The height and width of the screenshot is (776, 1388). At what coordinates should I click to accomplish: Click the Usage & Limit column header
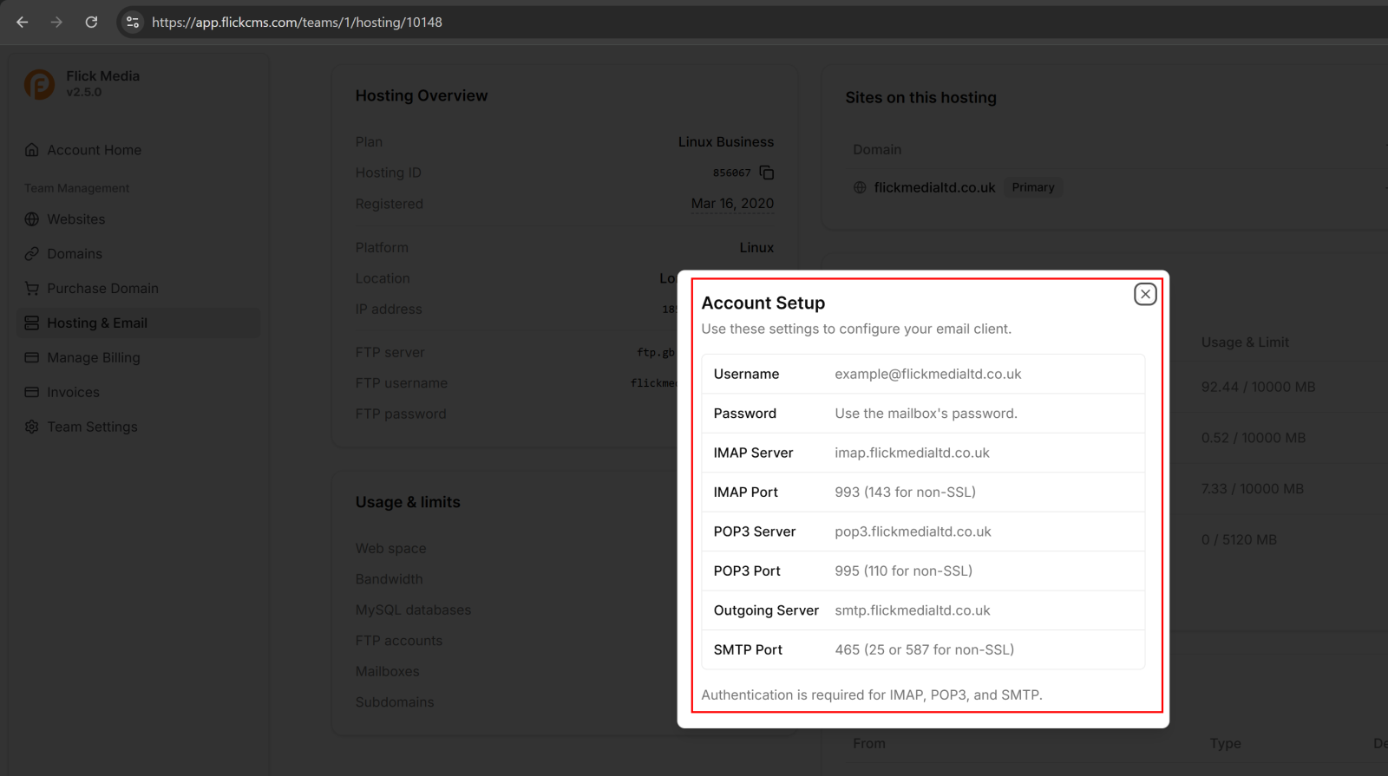pyautogui.click(x=1245, y=342)
